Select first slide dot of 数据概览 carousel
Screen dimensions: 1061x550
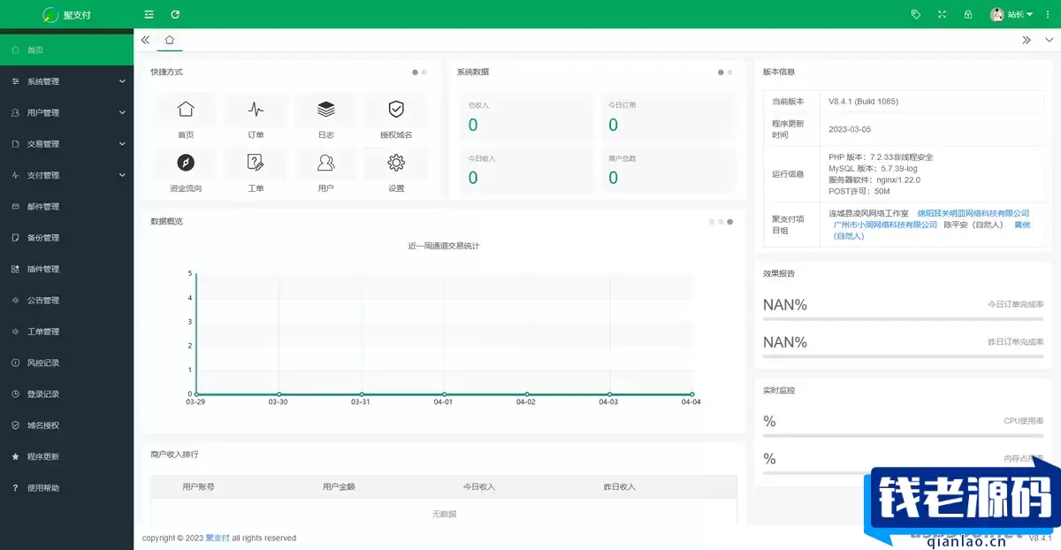[x=712, y=222]
